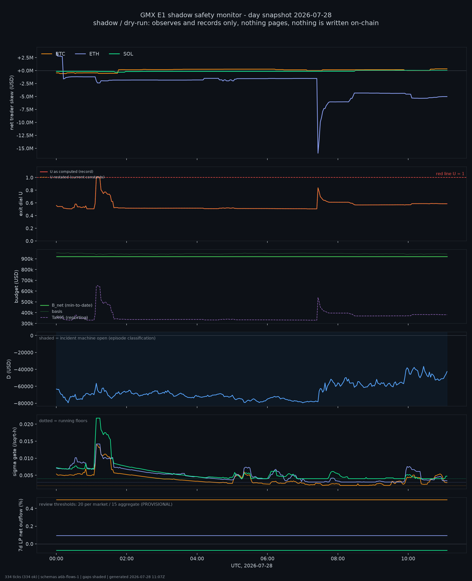Click the '+2.5M' skew tick label
Viewport: 472px width, 581px height.
coord(25,58)
